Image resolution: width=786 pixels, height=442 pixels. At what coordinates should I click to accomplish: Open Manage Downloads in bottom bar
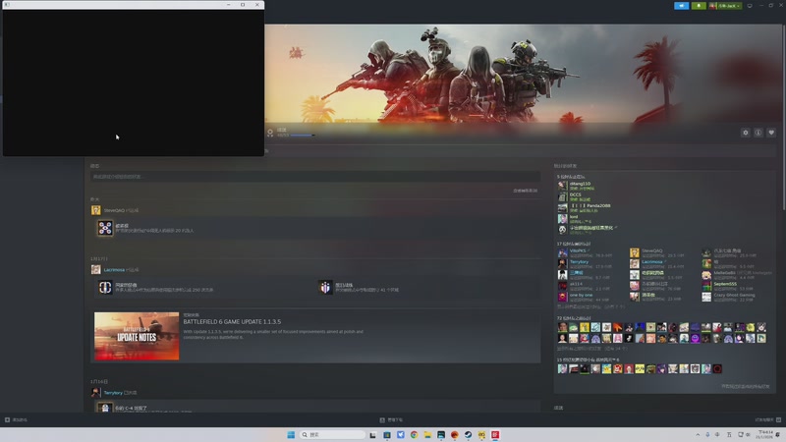coord(391,420)
